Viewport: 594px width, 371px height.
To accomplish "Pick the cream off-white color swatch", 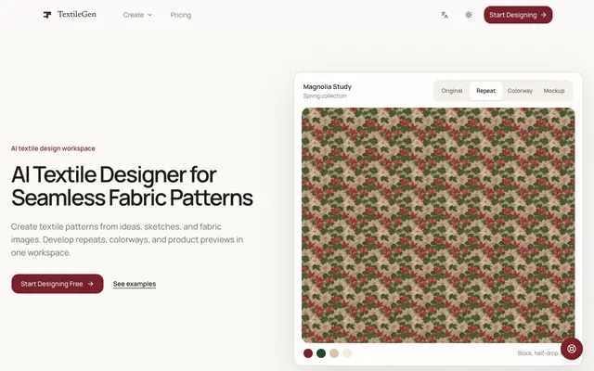I will coord(347,353).
